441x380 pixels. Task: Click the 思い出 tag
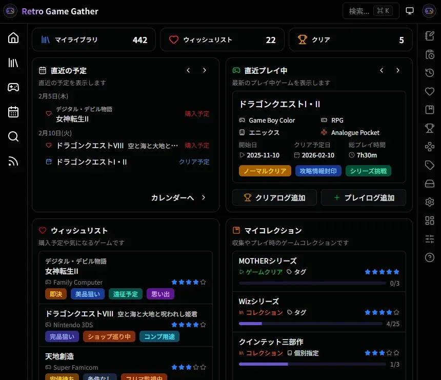click(161, 294)
